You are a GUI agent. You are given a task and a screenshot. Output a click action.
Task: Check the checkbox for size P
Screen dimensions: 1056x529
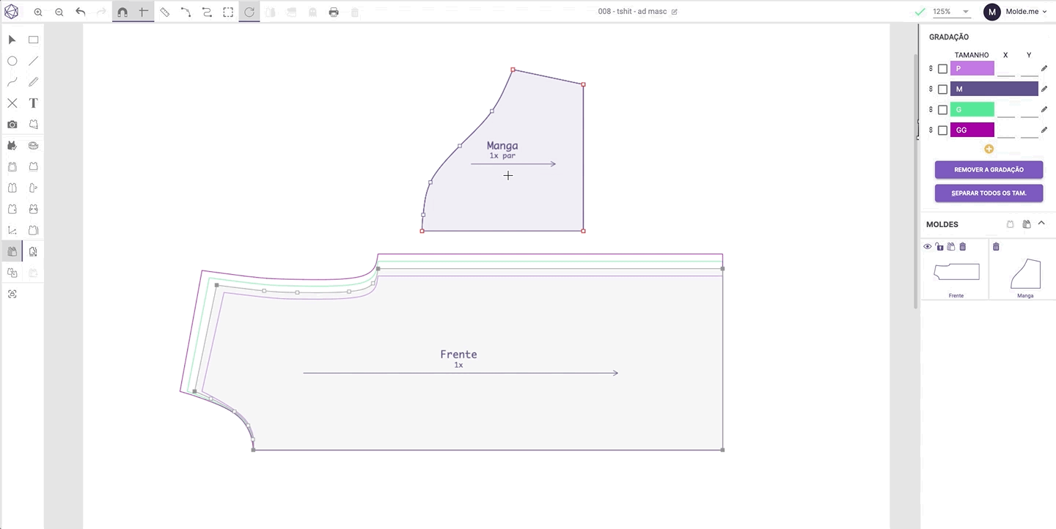pyautogui.click(x=943, y=69)
